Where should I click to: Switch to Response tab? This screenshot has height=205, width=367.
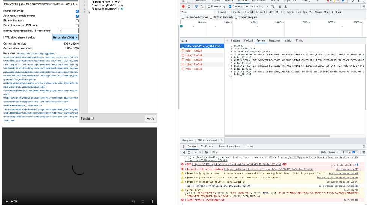coord(275,40)
